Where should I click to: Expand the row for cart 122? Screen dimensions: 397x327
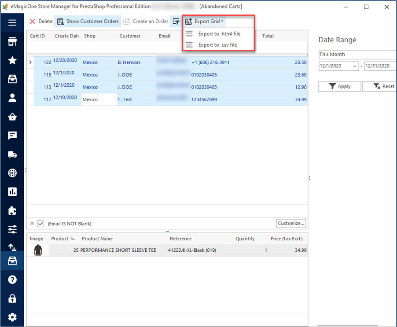pyautogui.click(x=30, y=62)
